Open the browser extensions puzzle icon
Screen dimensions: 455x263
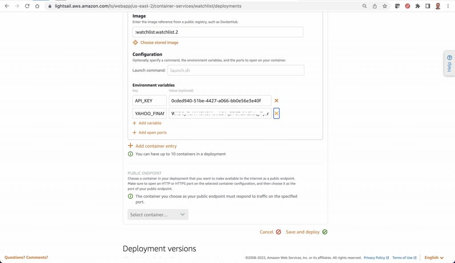click(x=417, y=6)
